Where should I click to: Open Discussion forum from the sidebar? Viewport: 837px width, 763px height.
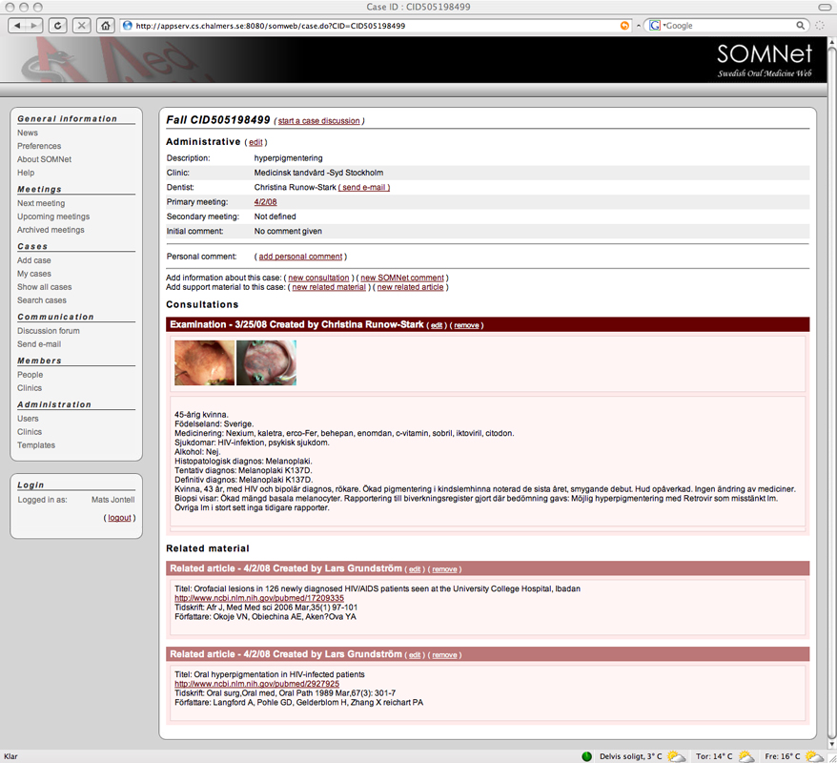point(49,331)
